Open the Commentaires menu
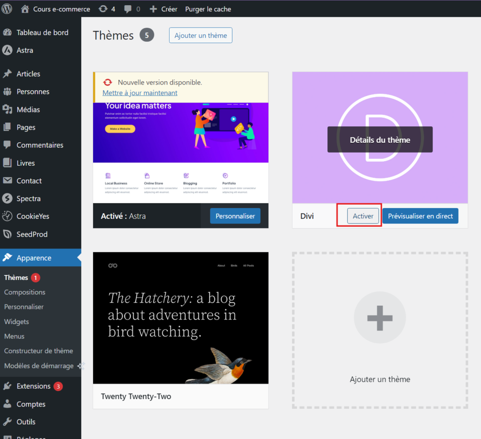Screen dimensions: 481x439 click(x=40, y=145)
